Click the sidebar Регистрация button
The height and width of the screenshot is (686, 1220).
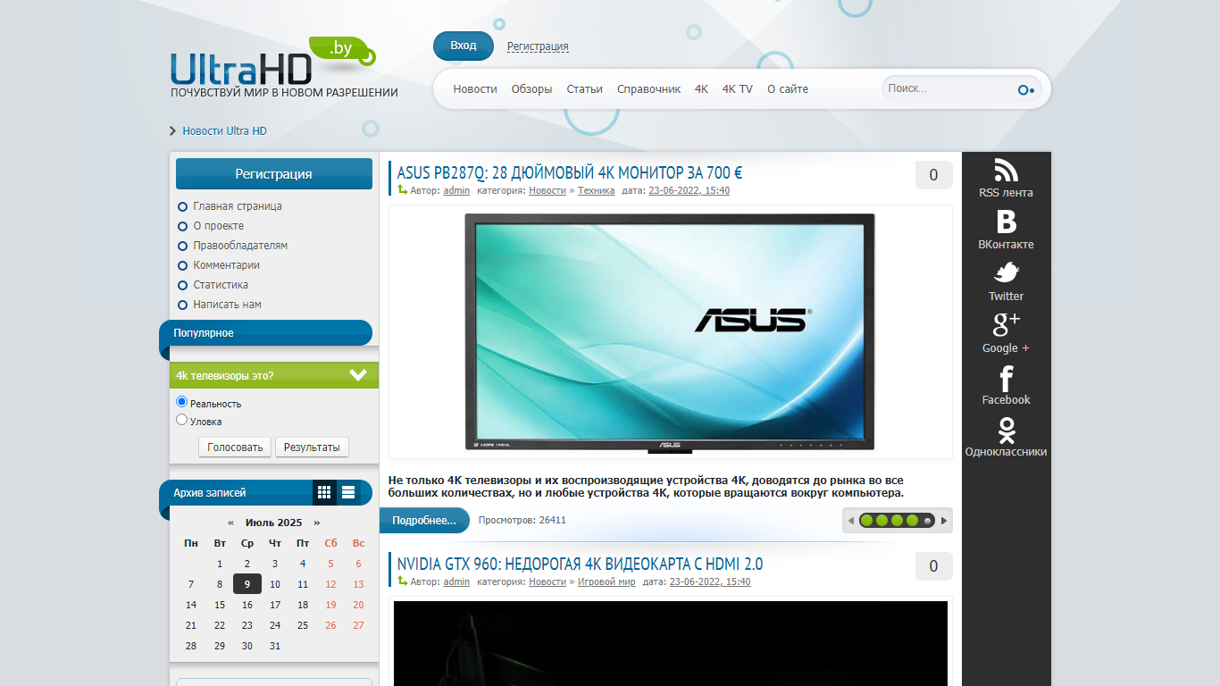click(x=274, y=174)
